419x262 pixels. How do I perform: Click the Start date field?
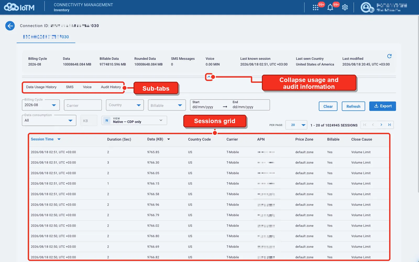203,107
